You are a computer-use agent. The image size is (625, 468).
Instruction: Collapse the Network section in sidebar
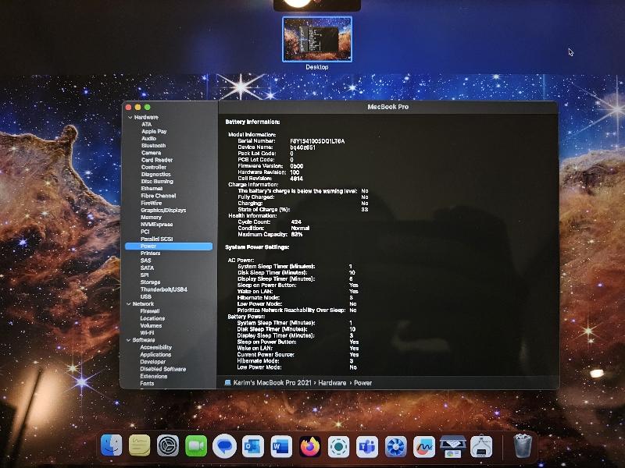tap(130, 303)
